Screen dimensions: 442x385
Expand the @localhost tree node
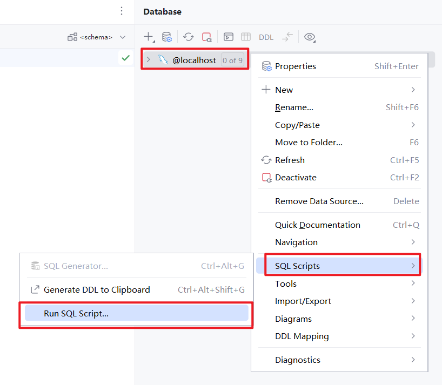pyautogui.click(x=149, y=60)
